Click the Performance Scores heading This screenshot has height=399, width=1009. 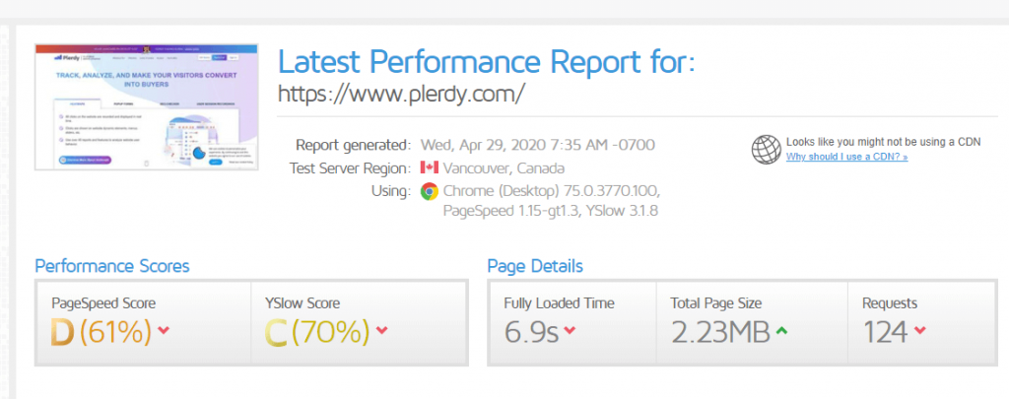pos(112,266)
